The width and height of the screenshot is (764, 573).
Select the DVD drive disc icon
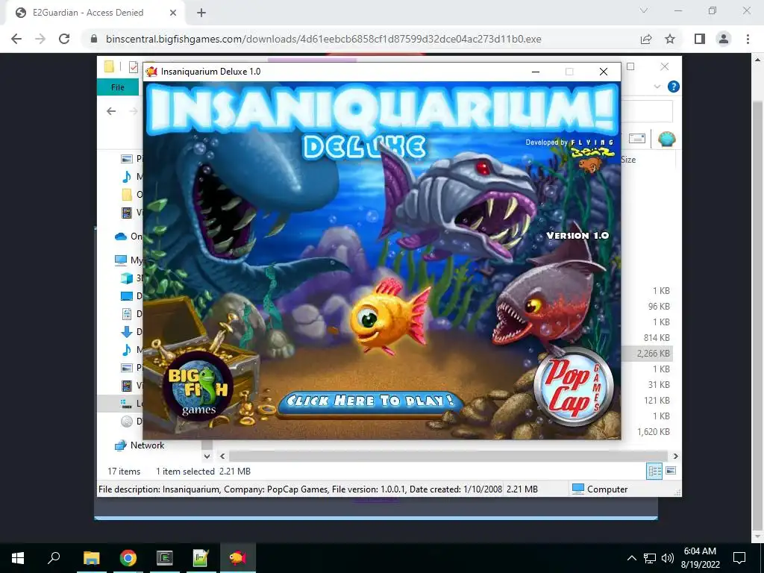127,421
